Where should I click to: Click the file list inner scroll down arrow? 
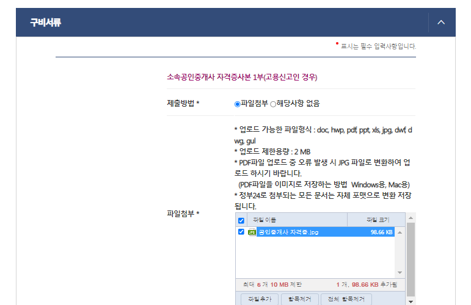point(400,273)
